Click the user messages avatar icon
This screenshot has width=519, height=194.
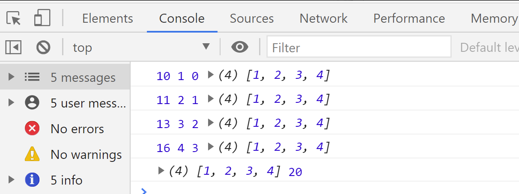tap(32, 103)
